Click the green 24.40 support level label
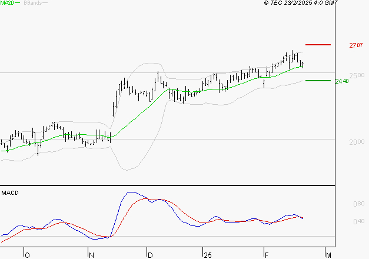Image resolution: width=369 pixels, height=259 pixels. pyautogui.click(x=342, y=81)
